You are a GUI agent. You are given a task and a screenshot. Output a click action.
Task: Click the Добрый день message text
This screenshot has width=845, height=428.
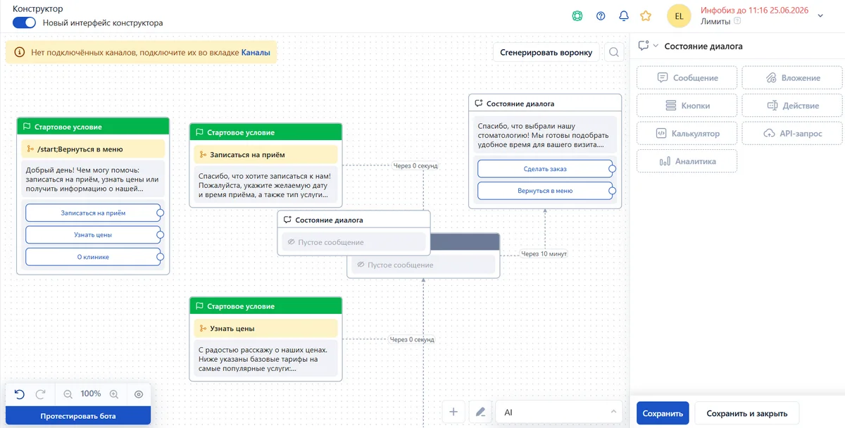[93, 179]
